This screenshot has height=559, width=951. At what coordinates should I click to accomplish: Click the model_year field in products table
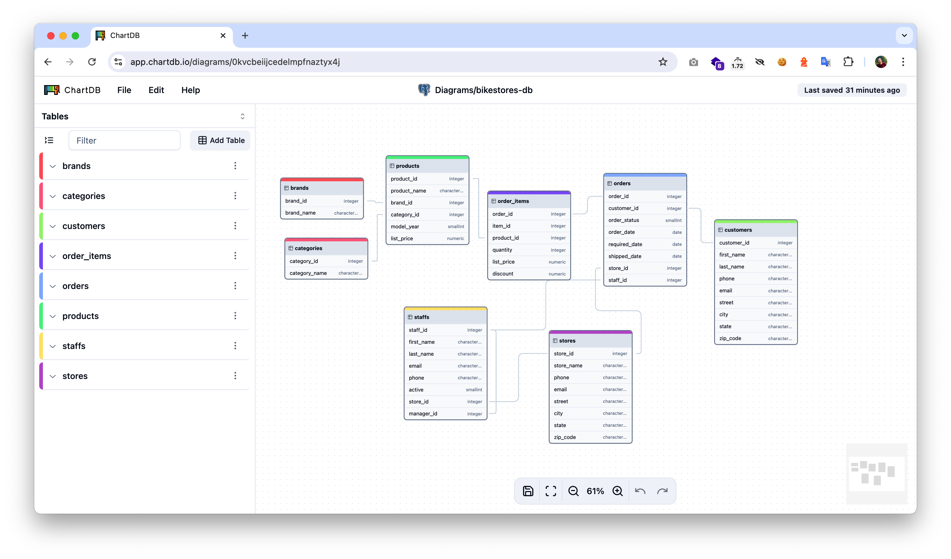coord(428,226)
